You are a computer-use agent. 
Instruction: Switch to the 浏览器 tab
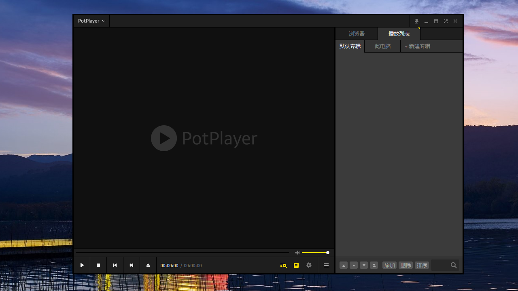click(x=357, y=34)
